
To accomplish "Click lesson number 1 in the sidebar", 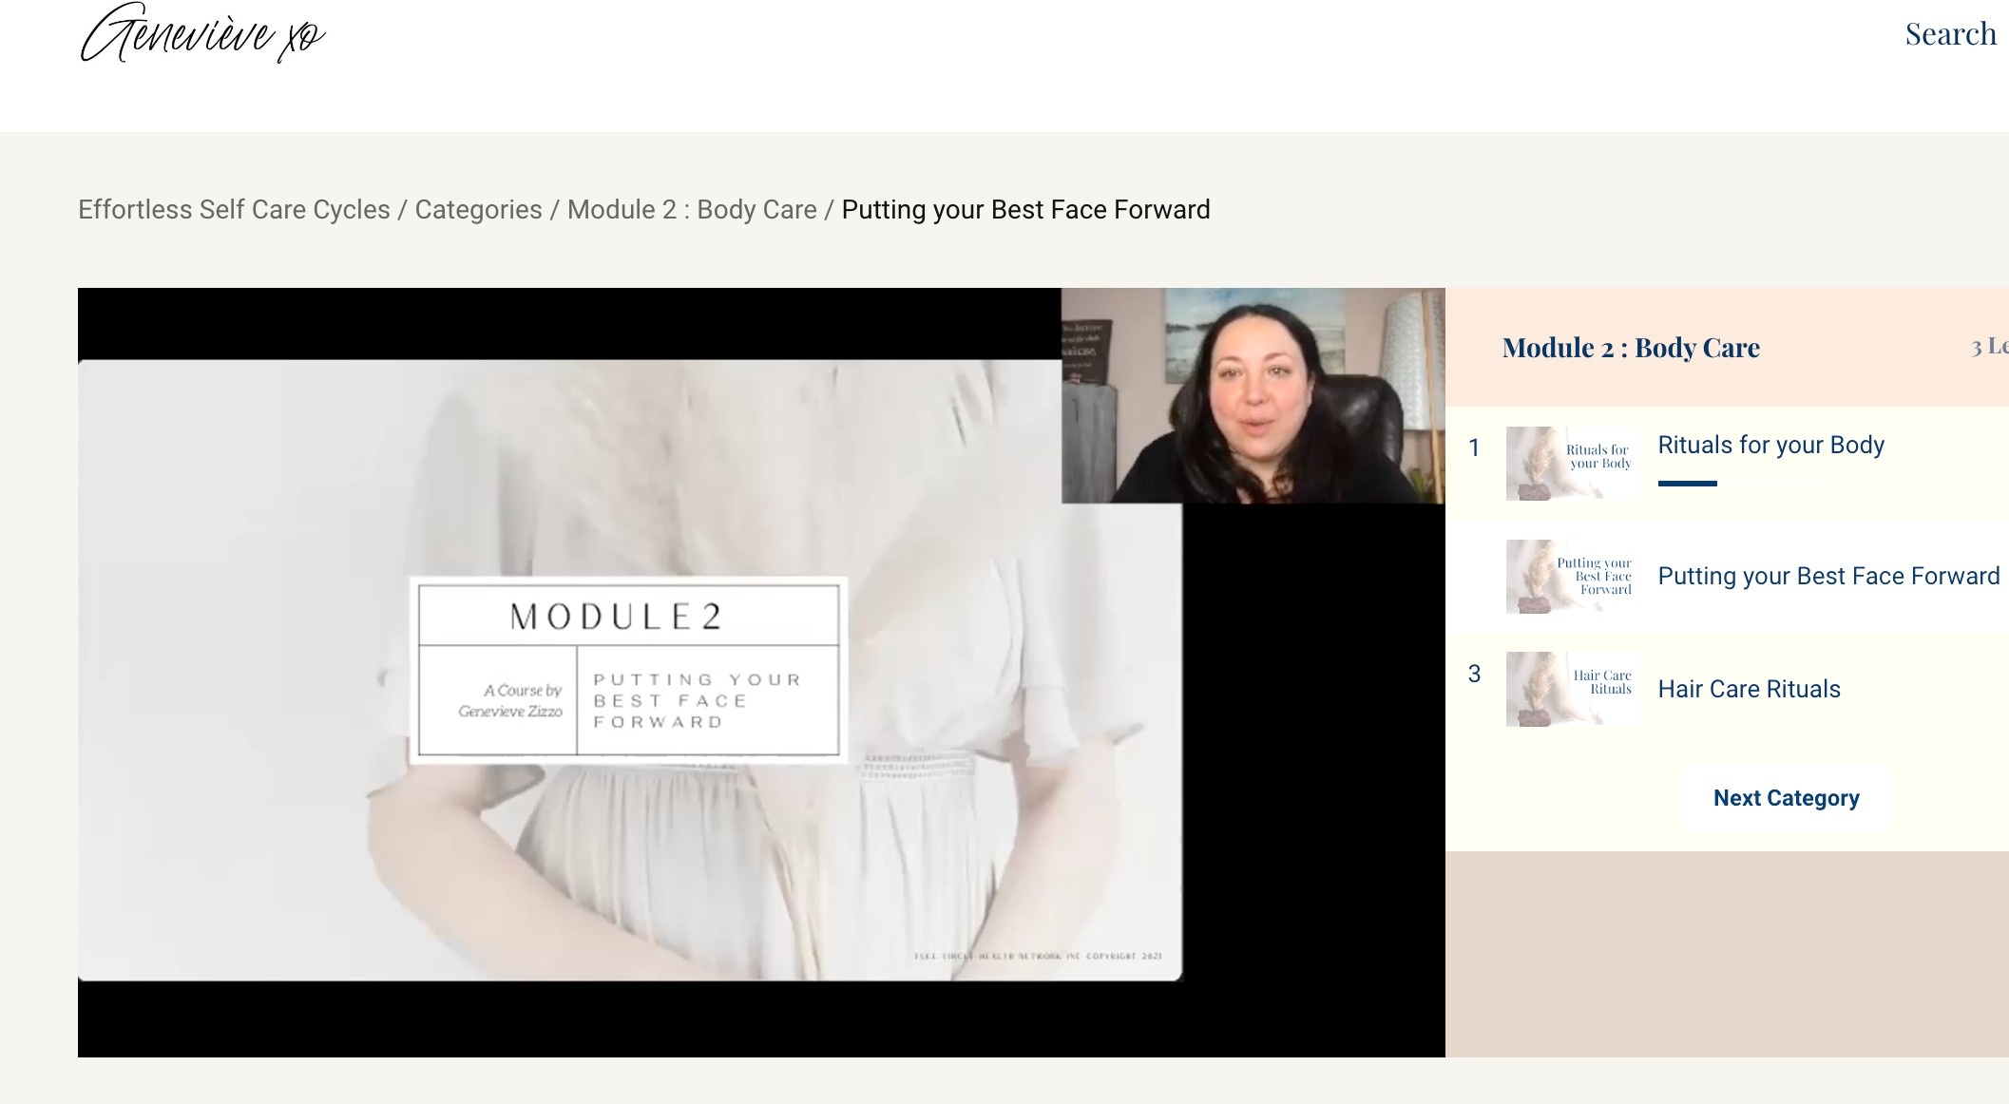I will tap(1474, 447).
